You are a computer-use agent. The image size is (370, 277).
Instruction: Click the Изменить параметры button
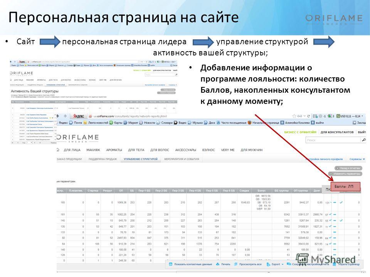click(345, 174)
